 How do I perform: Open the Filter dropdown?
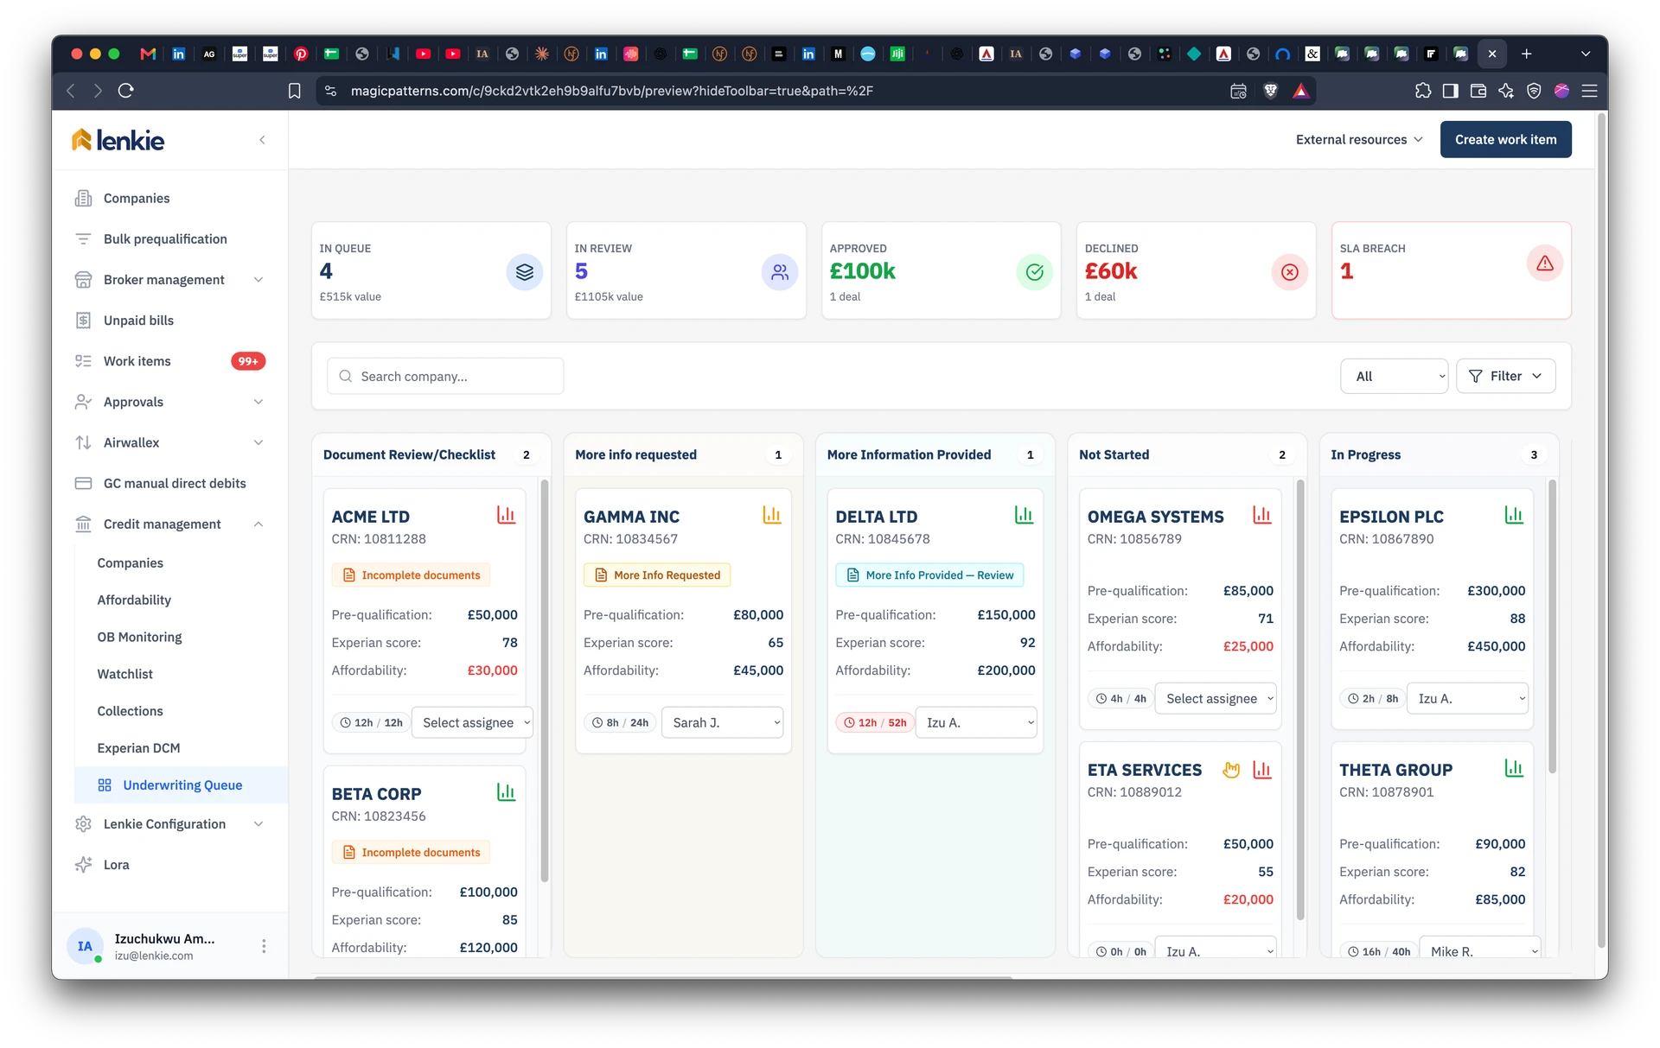click(1505, 376)
